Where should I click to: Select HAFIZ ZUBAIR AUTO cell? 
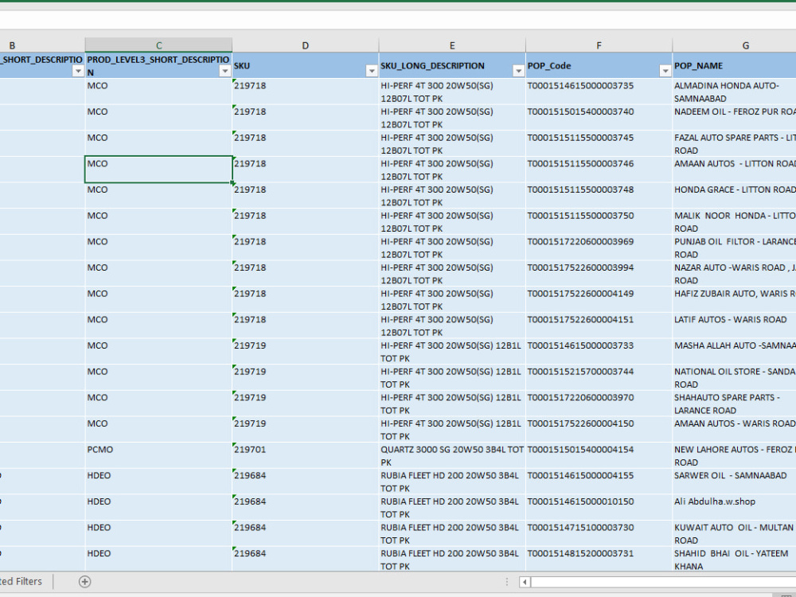click(735, 299)
